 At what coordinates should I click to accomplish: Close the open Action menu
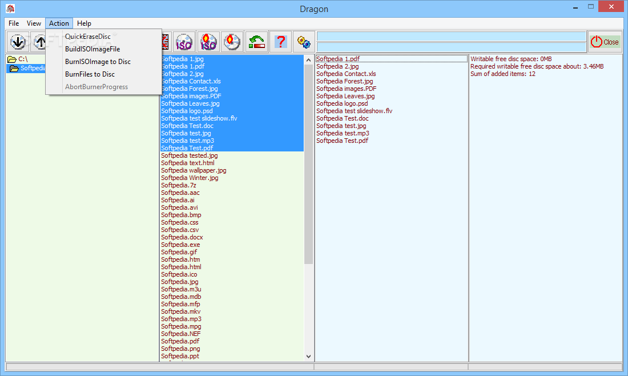click(59, 23)
